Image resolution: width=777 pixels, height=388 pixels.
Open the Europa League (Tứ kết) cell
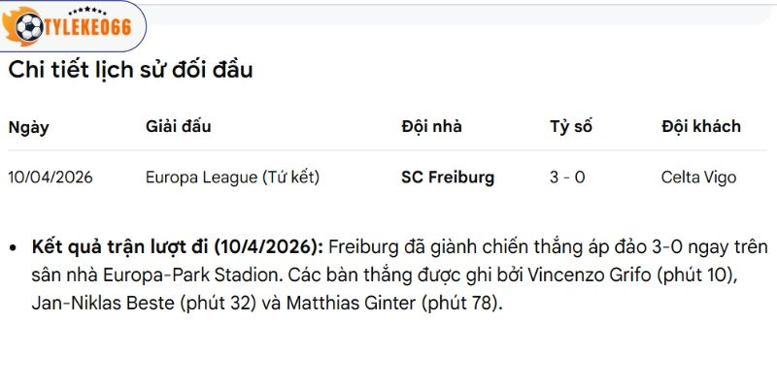tap(232, 178)
